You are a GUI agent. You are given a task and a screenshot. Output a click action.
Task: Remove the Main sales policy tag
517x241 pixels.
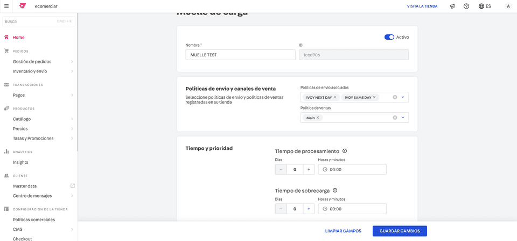(x=318, y=118)
